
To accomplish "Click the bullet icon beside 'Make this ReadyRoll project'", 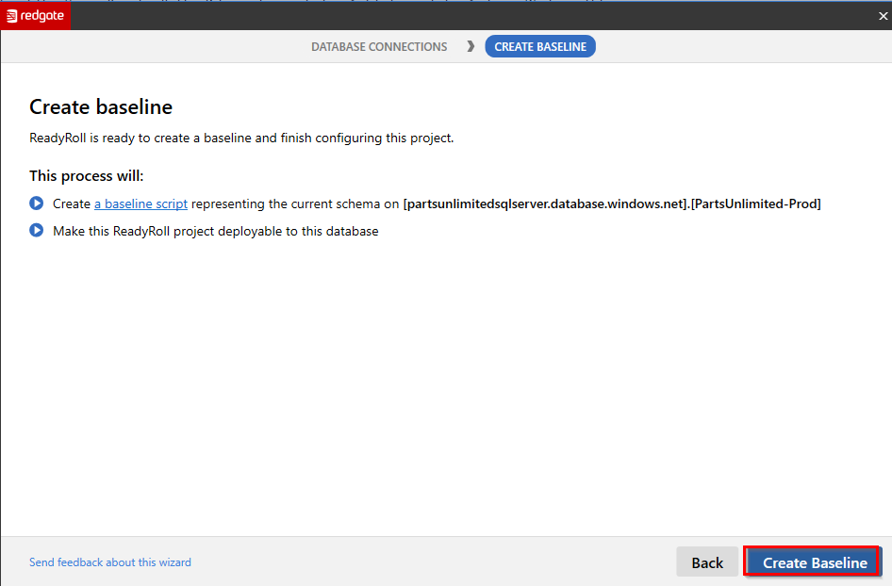I will tap(37, 230).
